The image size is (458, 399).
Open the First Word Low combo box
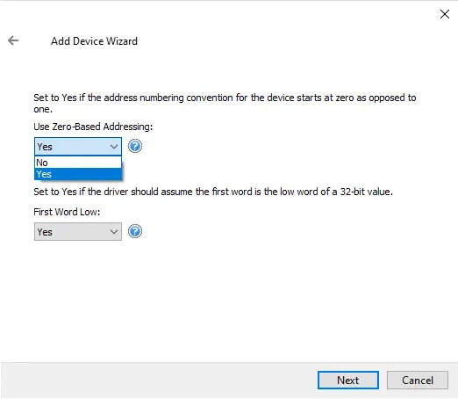point(78,232)
